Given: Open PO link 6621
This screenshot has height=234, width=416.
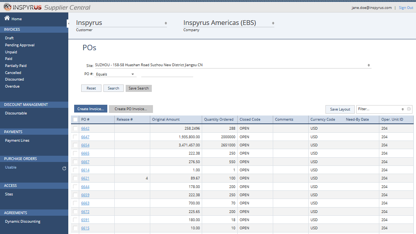Looking at the screenshot, I should pos(85,178).
